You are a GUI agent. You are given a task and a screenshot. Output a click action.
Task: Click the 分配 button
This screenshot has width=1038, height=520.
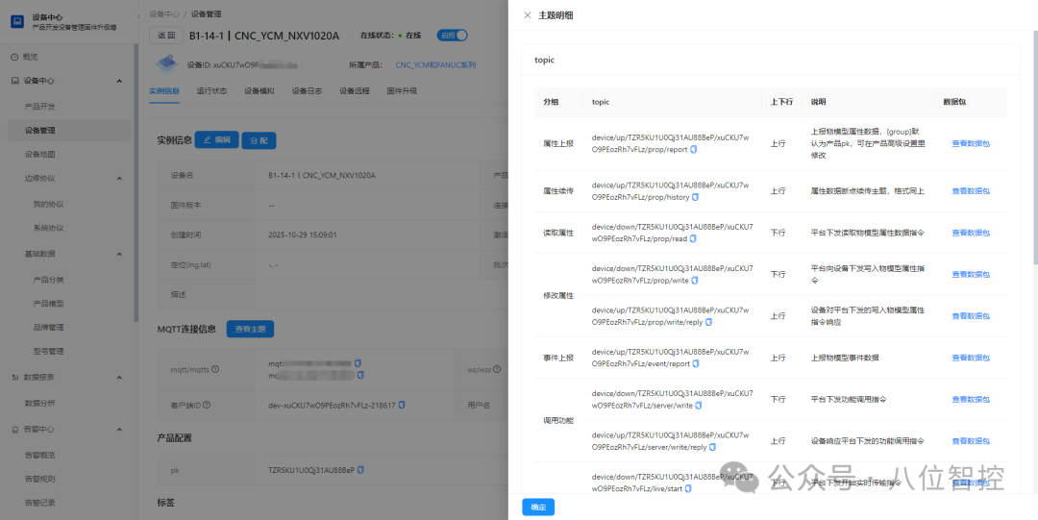[259, 140]
